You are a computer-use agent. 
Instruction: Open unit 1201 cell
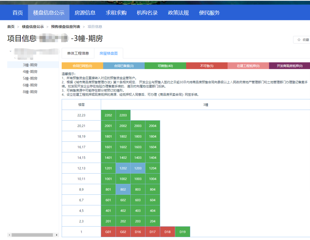(x=108, y=168)
